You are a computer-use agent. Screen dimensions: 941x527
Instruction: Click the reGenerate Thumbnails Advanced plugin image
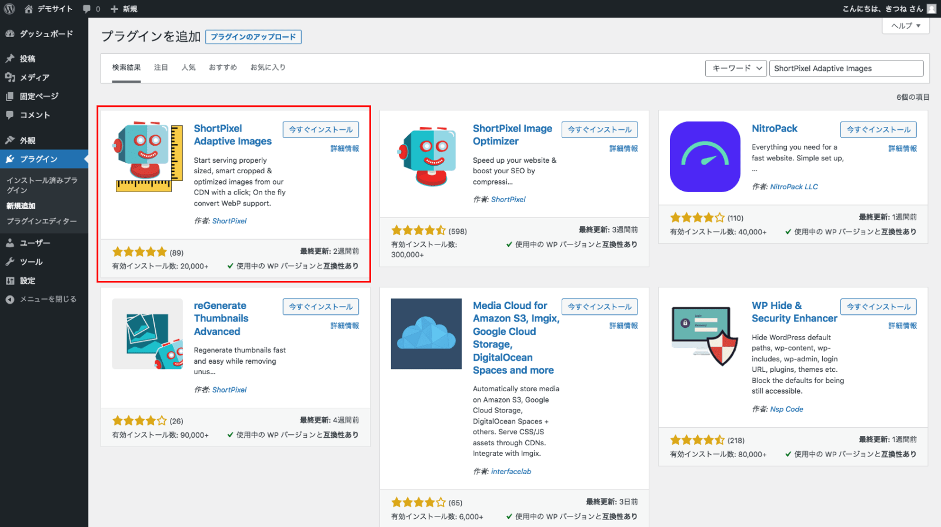point(148,334)
